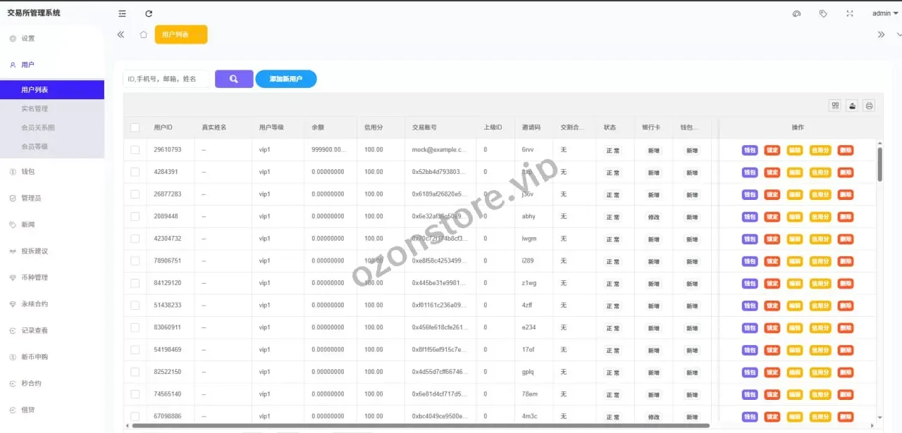Screen dimensions: 902x433
Task: Collapse the sidebar with the menu toggle icon
Action: pyautogui.click(x=123, y=13)
